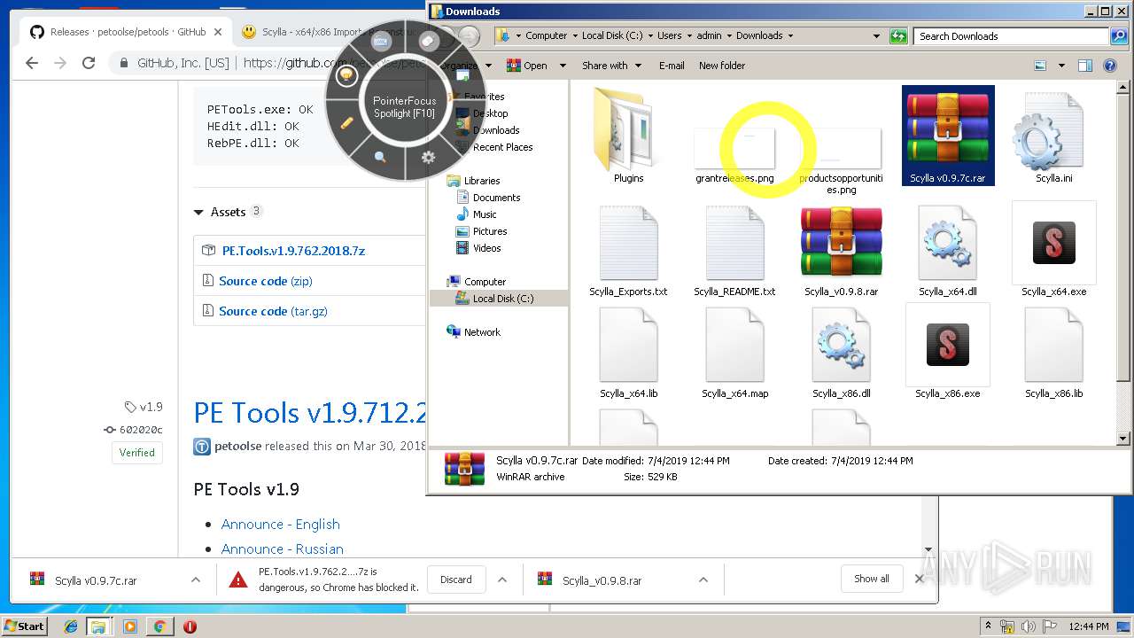Select Scylla_x64.exe application
The image size is (1134, 638).
pyautogui.click(x=1053, y=251)
